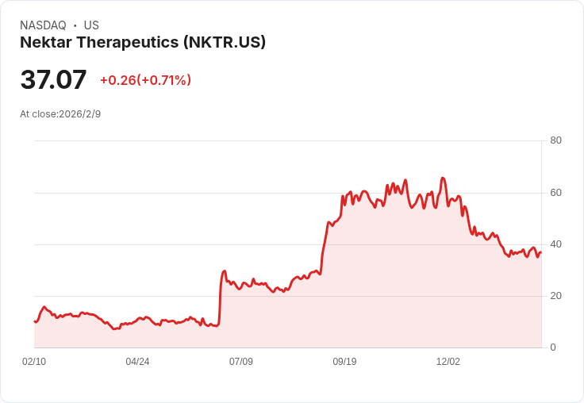Screen dimensions: 584x403
Task: Click the 80 label on the price axis
Action: [556, 141]
